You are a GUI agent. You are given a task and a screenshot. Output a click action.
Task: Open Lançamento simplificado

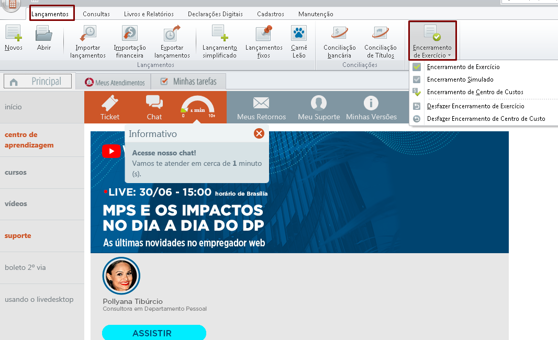pos(219,42)
